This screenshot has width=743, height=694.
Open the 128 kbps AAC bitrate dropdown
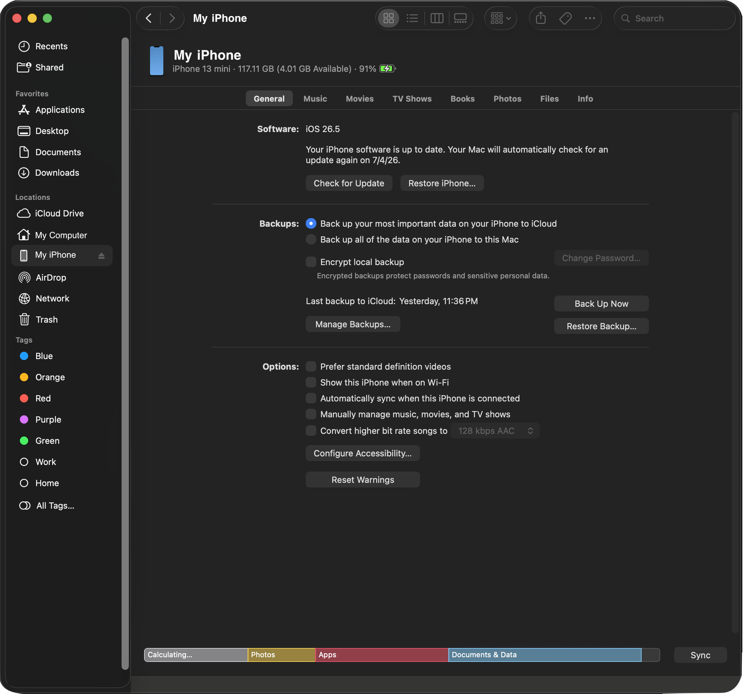click(495, 431)
